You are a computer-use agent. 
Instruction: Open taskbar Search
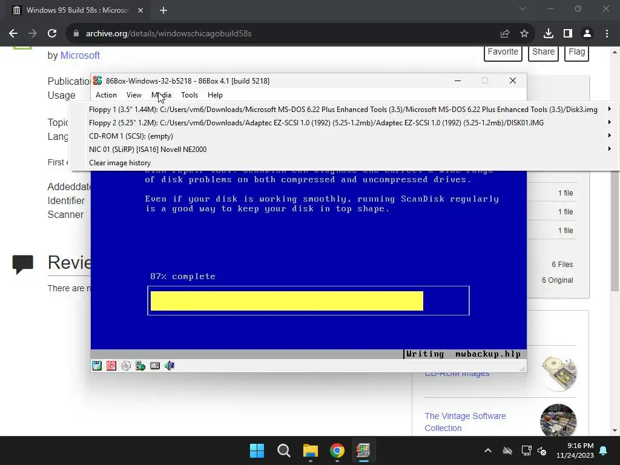point(284,450)
